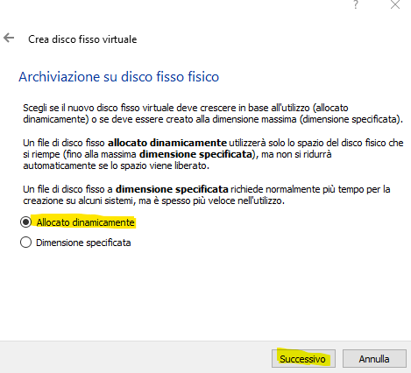Select the Allocato dinamicamente radio circle
411x373 pixels.
coord(25,222)
